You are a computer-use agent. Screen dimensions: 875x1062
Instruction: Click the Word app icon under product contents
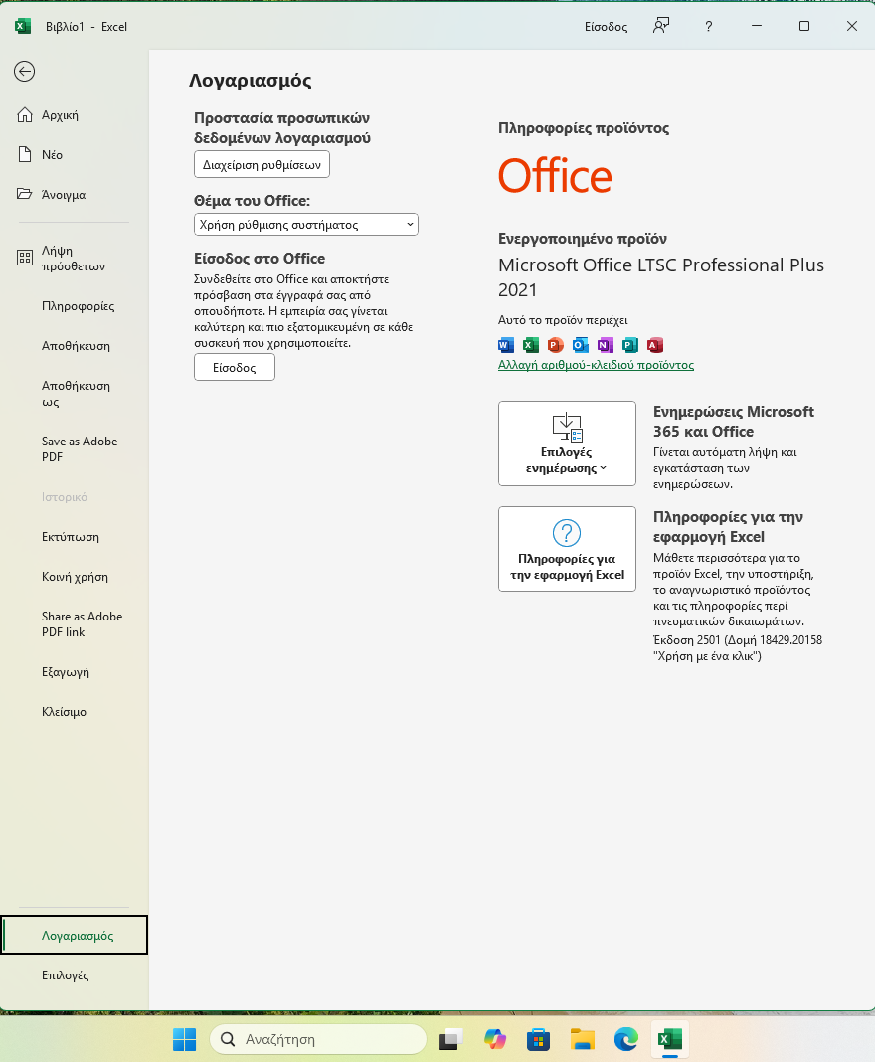[x=506, y=345]
